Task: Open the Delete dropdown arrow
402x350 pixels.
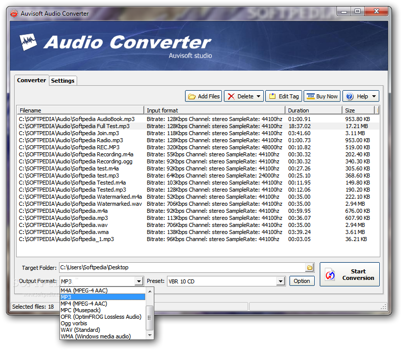Action: 258,96
